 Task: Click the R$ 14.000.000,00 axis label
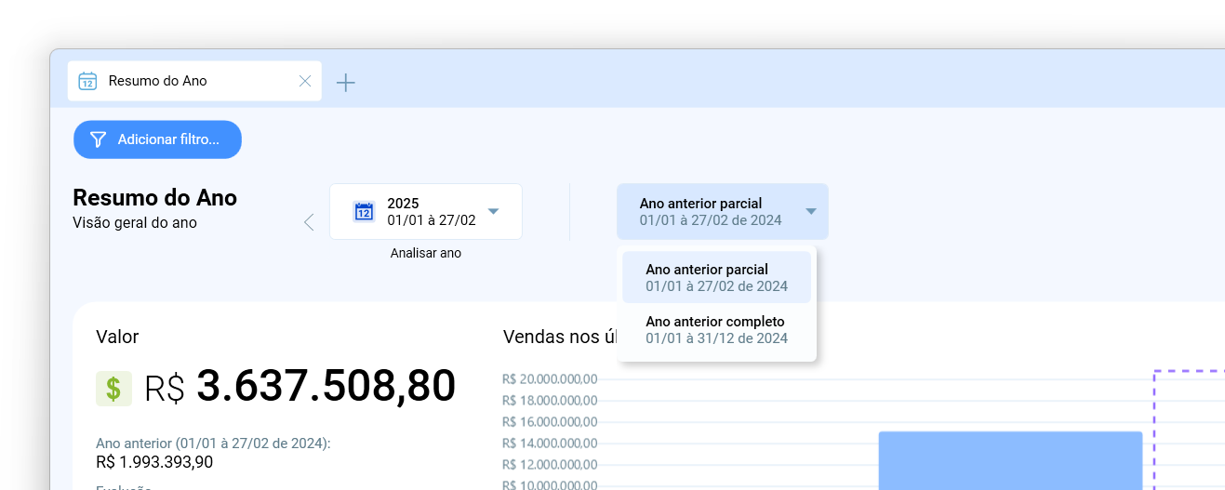[x=549, y=444]
